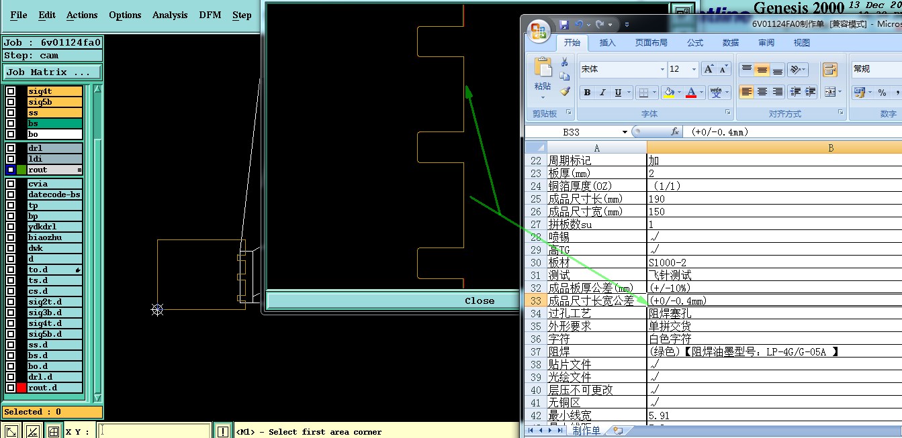Open the Genesis DFM menu
The height and width of the screenshot is (438, 902).
point(210,15)
